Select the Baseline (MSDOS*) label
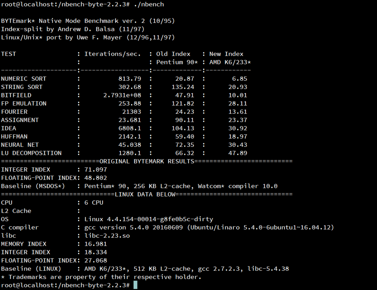 pos(33,186)
